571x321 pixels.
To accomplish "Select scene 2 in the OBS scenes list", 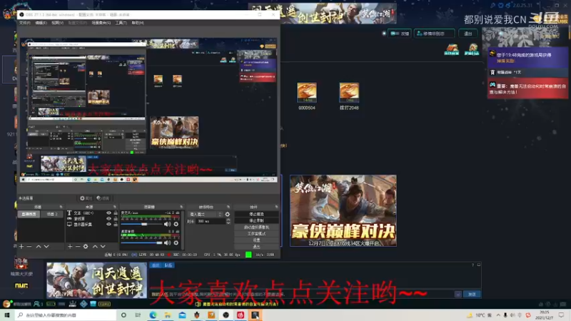I will point(52,214).
